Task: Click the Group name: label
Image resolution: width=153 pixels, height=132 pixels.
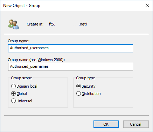Action: 19,41
